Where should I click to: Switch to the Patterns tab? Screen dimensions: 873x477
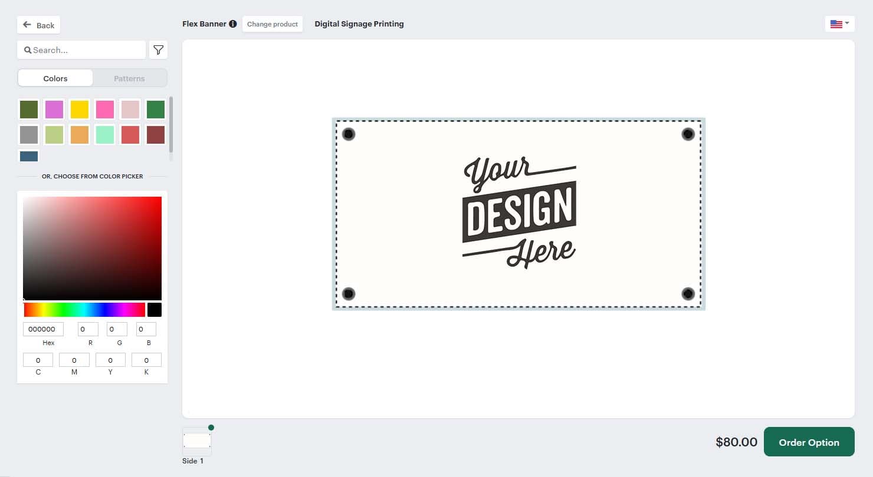click(129, 78)
